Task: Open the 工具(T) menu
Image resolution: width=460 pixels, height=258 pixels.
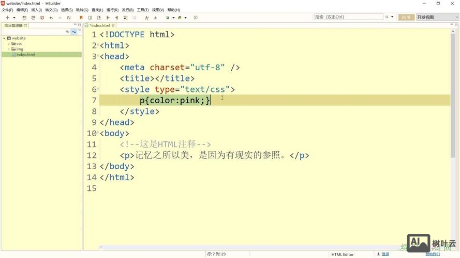Action: [143, 10]
